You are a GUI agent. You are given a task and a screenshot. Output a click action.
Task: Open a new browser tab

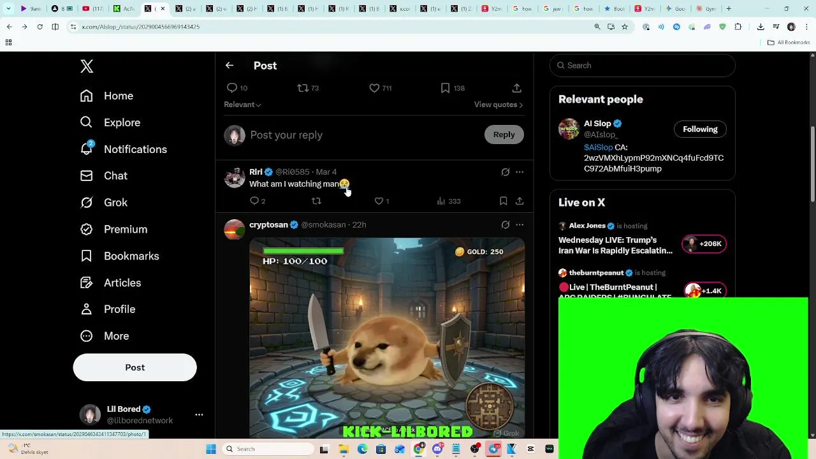coord(729,9)
